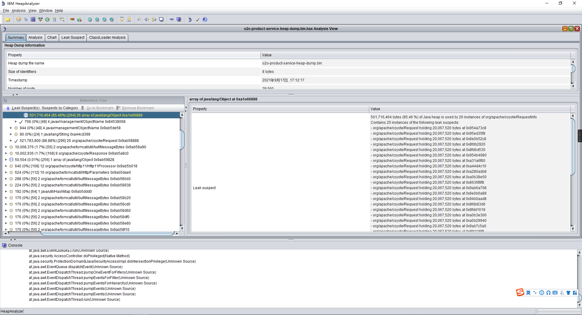Click the microscope analyzer toolbar icon

point(190,19)
